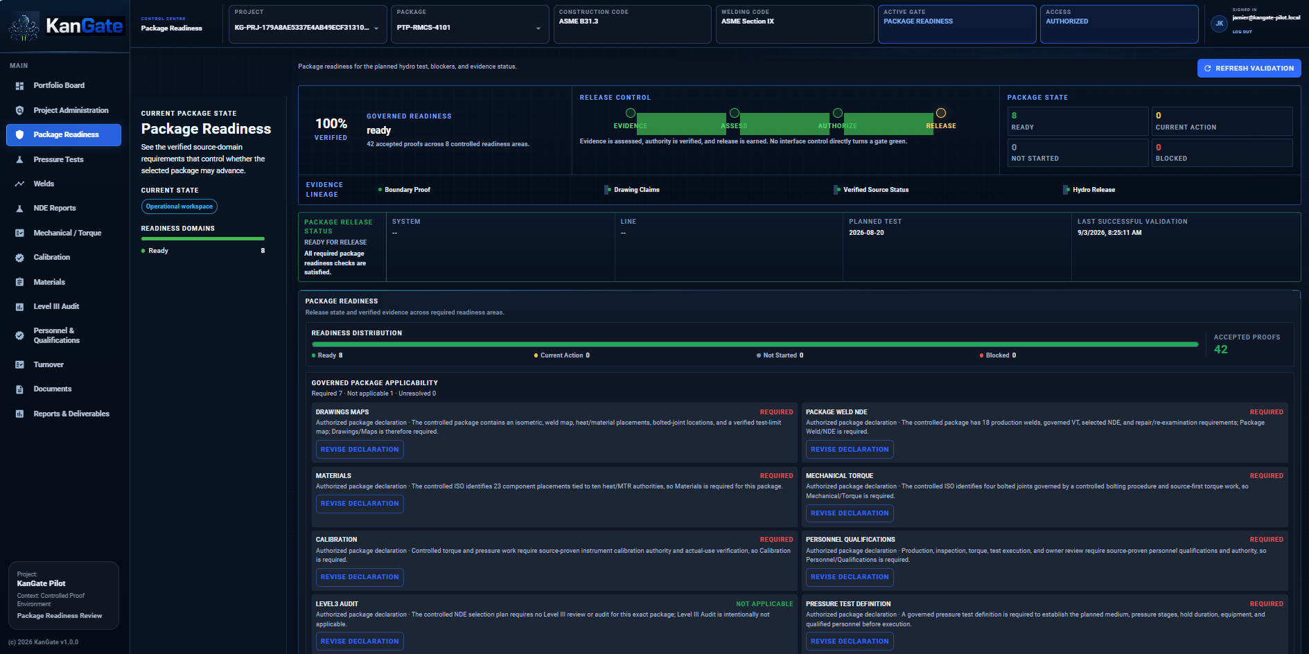Click Refresh Validation button
Image resolution: width=1309 pixels, height=654 pixels.
(1249, 68)
